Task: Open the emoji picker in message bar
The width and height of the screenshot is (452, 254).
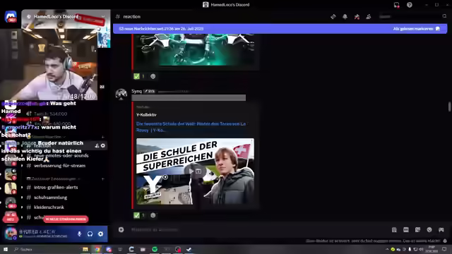Action: (429, 229)
